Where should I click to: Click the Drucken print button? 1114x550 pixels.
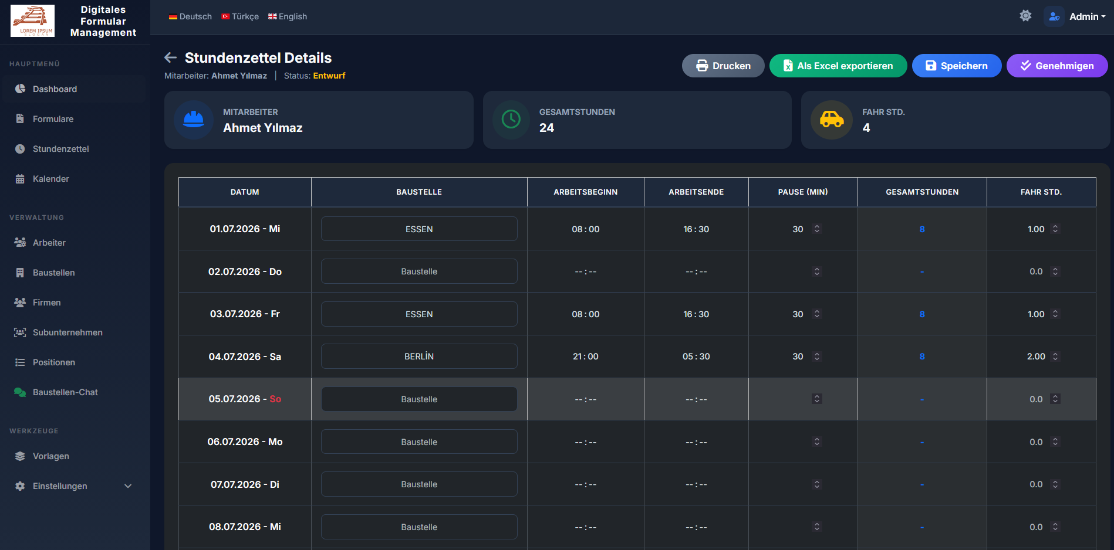click(x=723, y=66)
